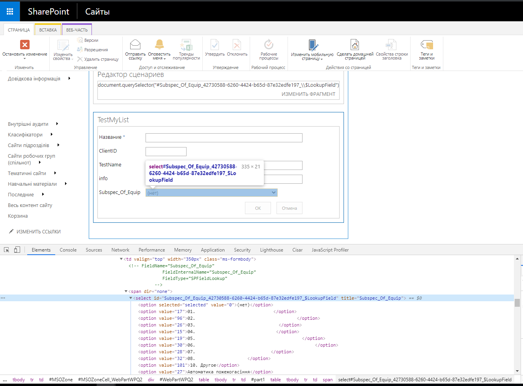
Task: Open the Console tab in DevTools
Action: (68, 250)
